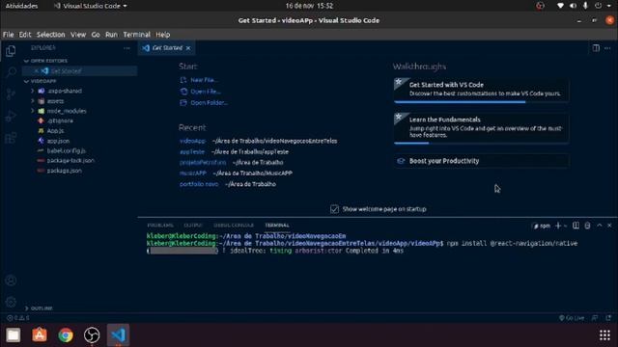Expand the Outline section
Image resolution: width=618 pixels, height=347 pixels.
[26, 308]
